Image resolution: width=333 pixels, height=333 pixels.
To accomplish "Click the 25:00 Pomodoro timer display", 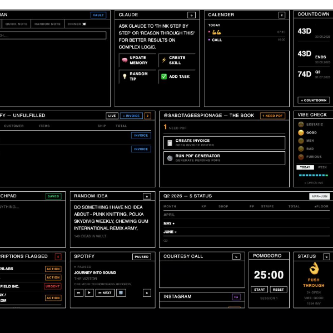I will click(x=269, y=275).
